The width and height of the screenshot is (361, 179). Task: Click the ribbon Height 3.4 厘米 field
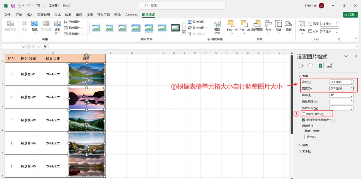329,24
